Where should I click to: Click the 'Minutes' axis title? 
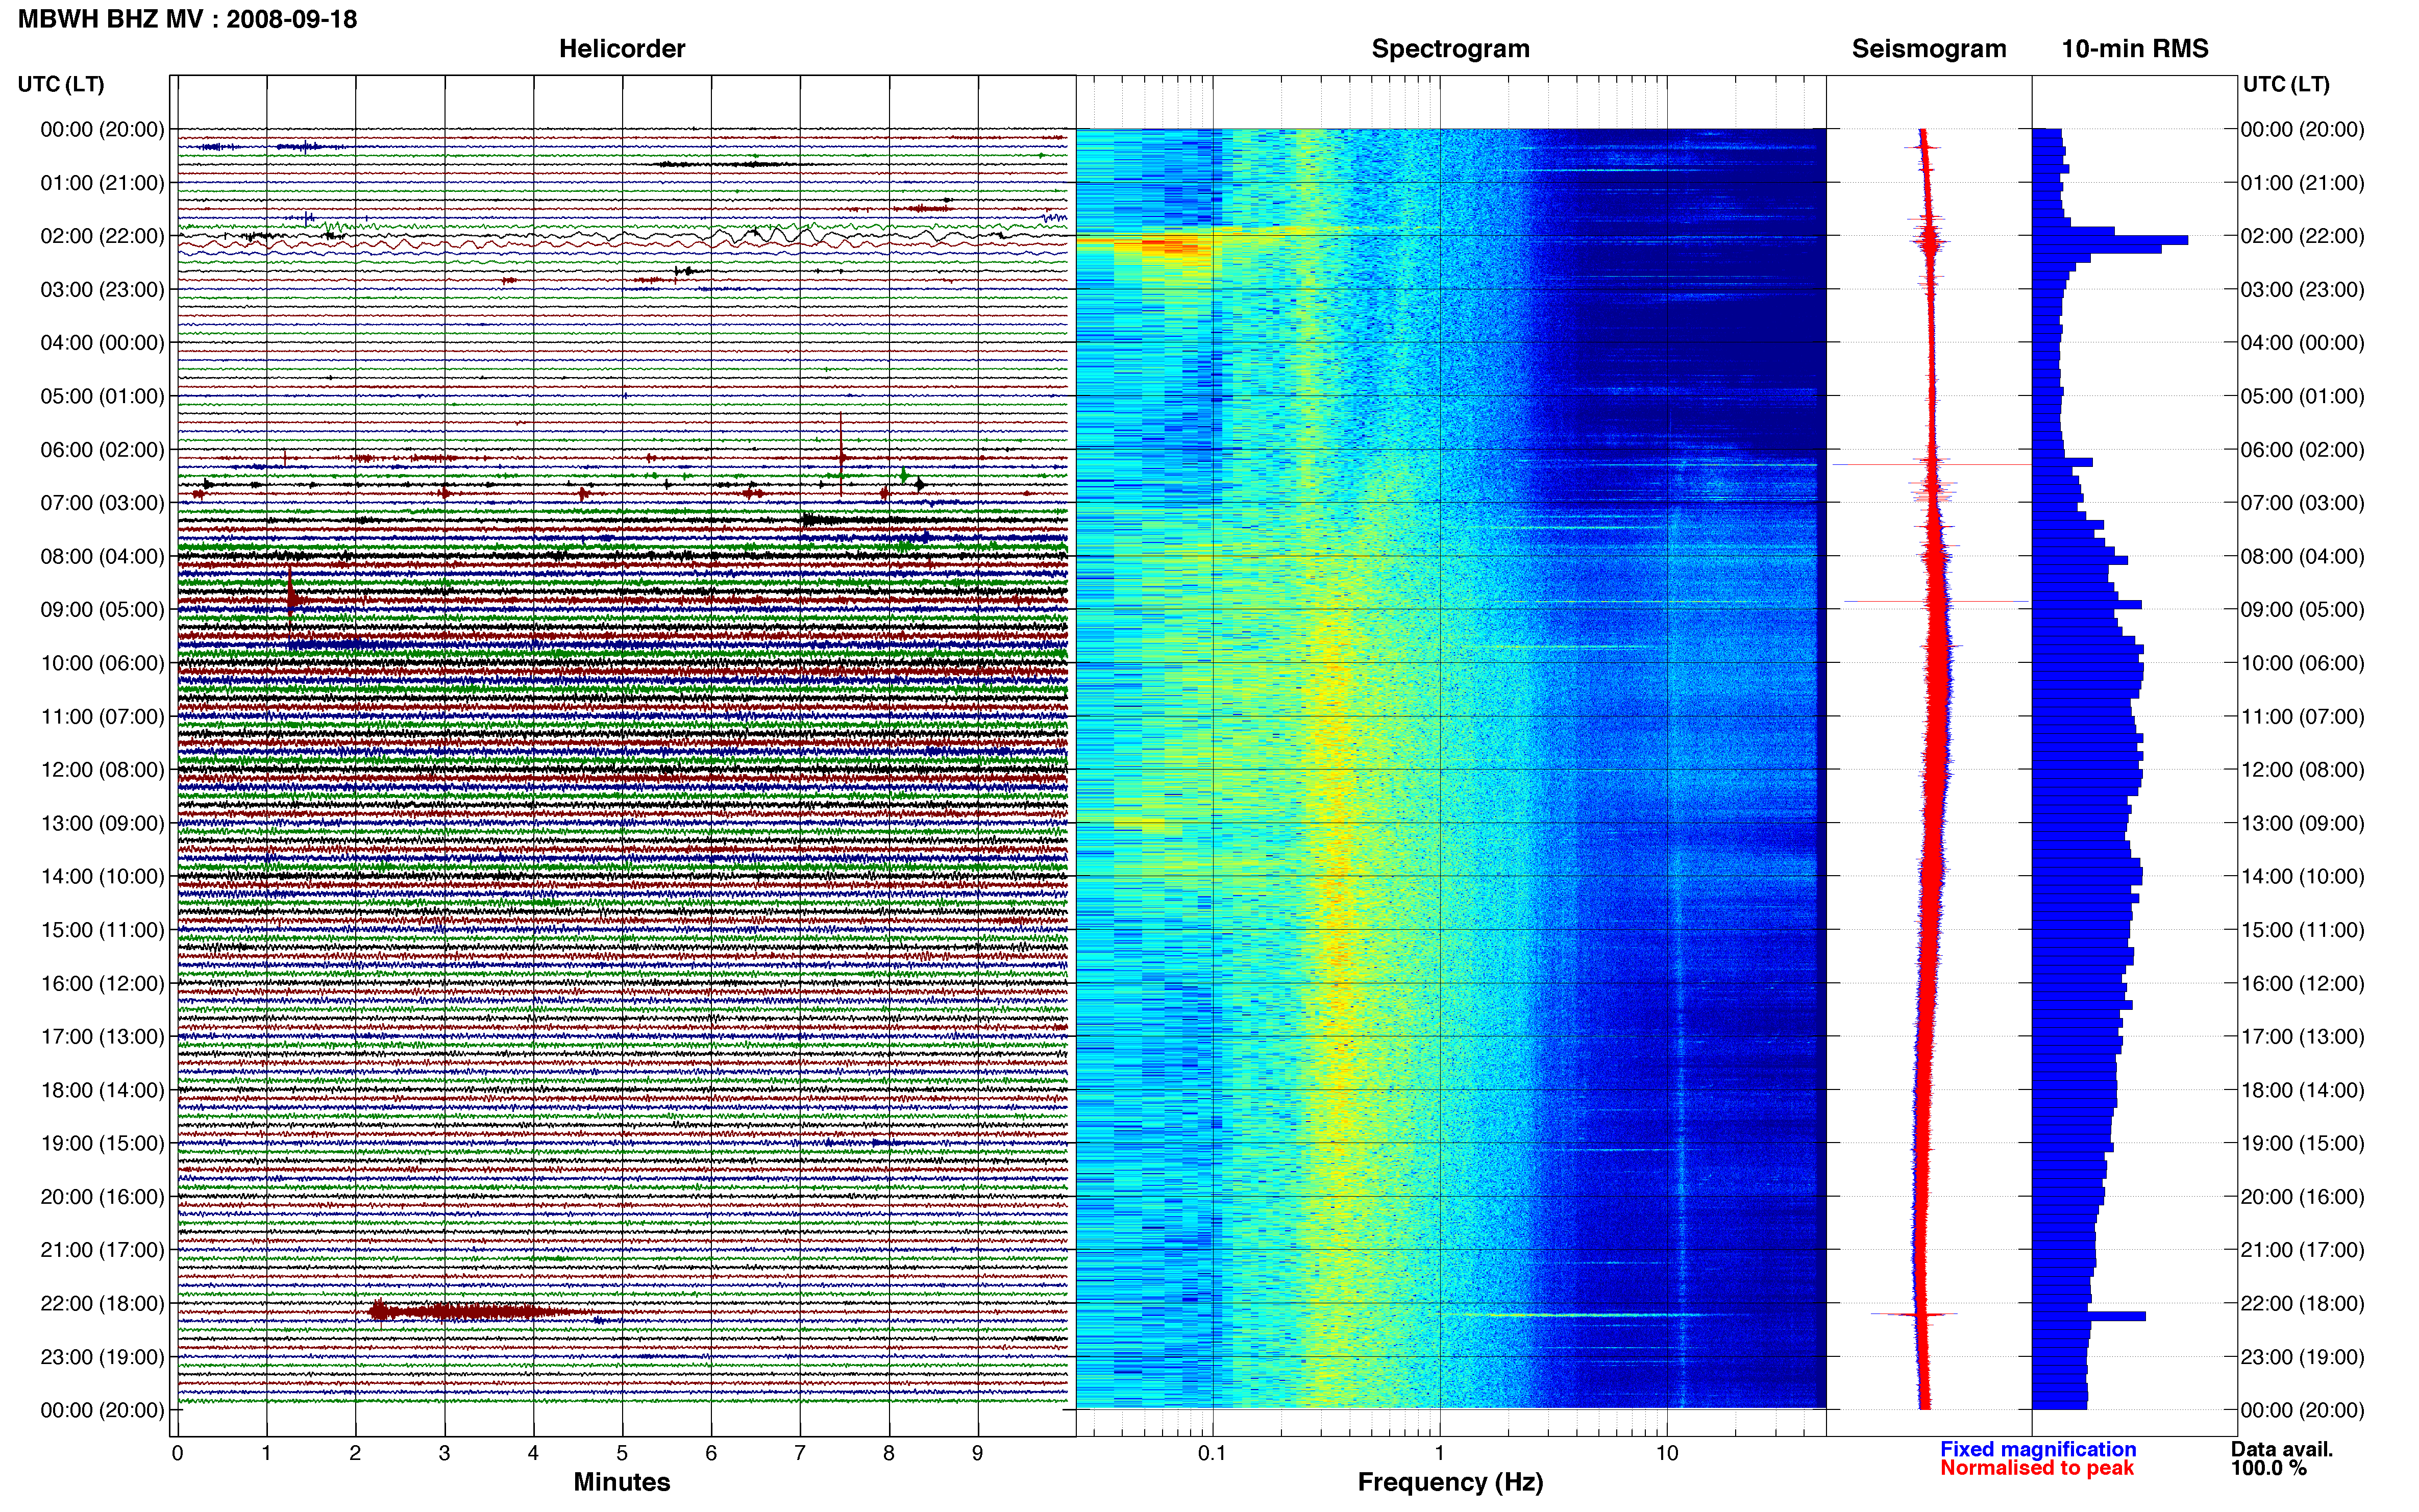pos(622,1483)
